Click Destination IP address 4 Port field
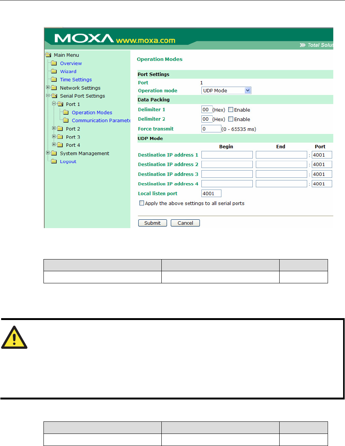The image size is (345, 446). [x=322, y=184]
